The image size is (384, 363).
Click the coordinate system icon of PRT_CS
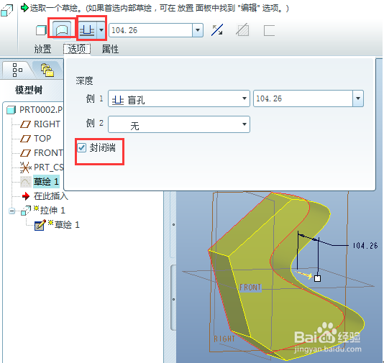coord(25,167)
